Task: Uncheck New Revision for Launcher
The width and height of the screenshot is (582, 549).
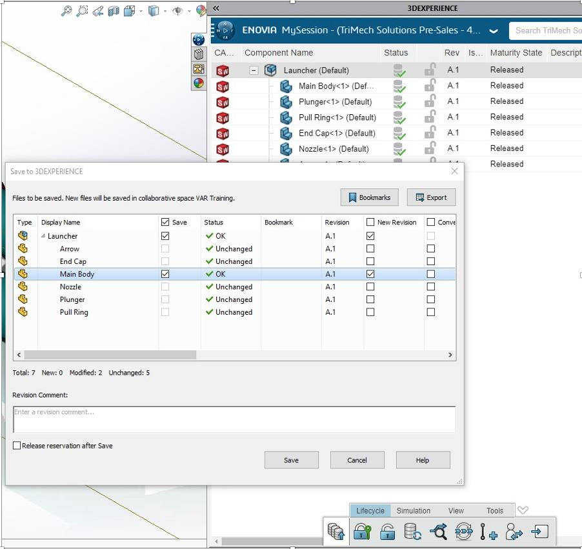Action: 370,235
